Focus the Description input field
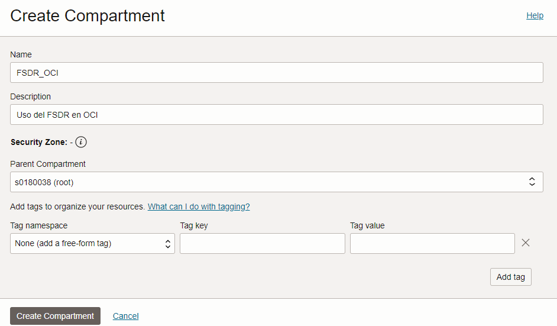 [x=276, y=114]
